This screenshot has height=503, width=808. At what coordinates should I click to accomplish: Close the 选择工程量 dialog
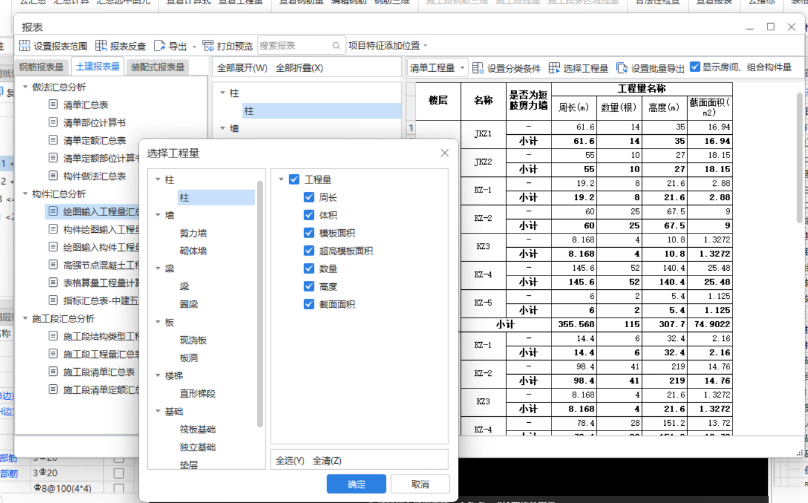[x=445, y=153]
